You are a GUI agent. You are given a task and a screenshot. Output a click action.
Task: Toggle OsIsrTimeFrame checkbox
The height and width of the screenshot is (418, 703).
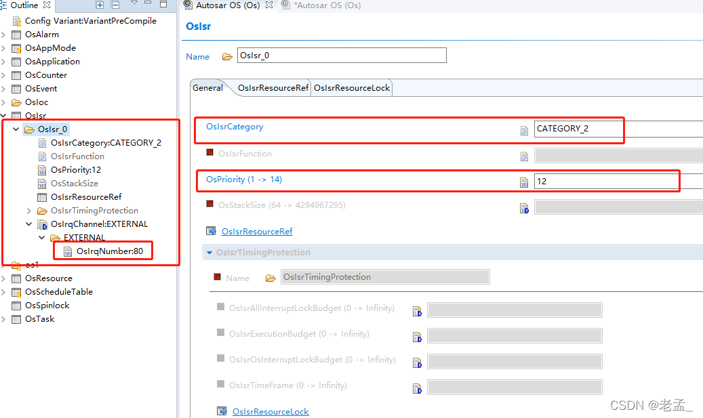pyautogui.click(x=220, y=384)
